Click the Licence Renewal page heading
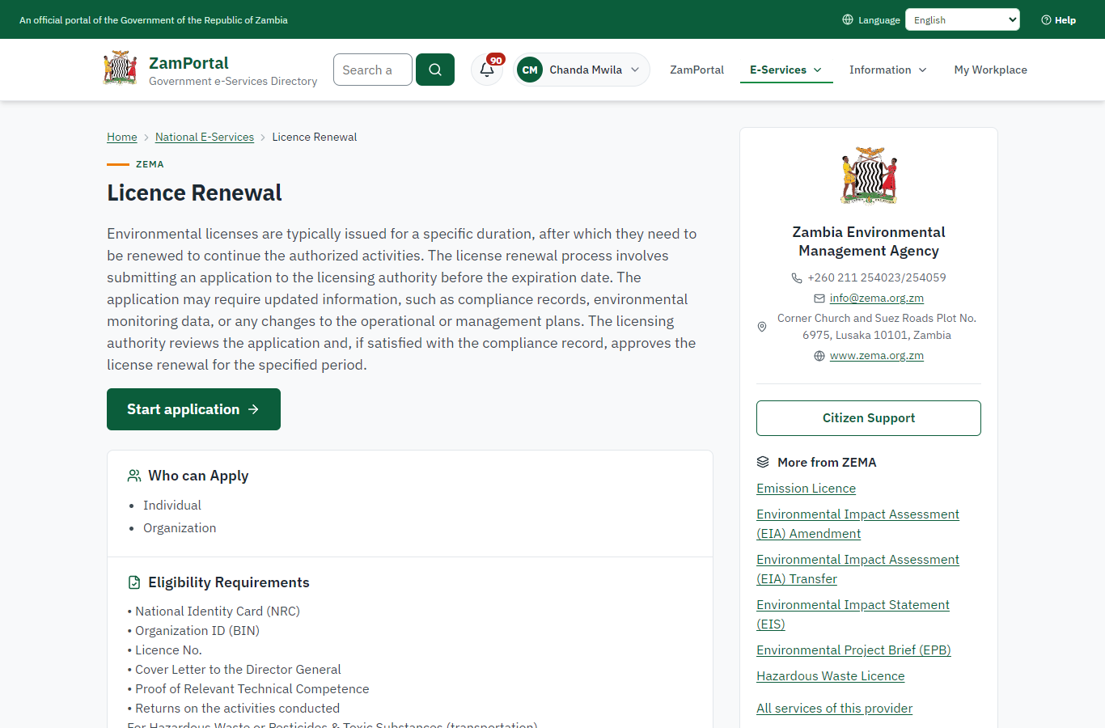The image size is (1105, 728). [194, 193]
